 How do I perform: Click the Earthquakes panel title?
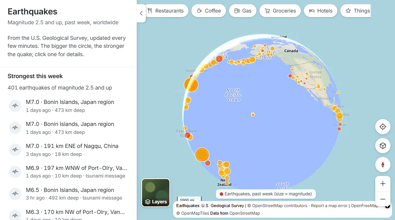pos(32,12)
